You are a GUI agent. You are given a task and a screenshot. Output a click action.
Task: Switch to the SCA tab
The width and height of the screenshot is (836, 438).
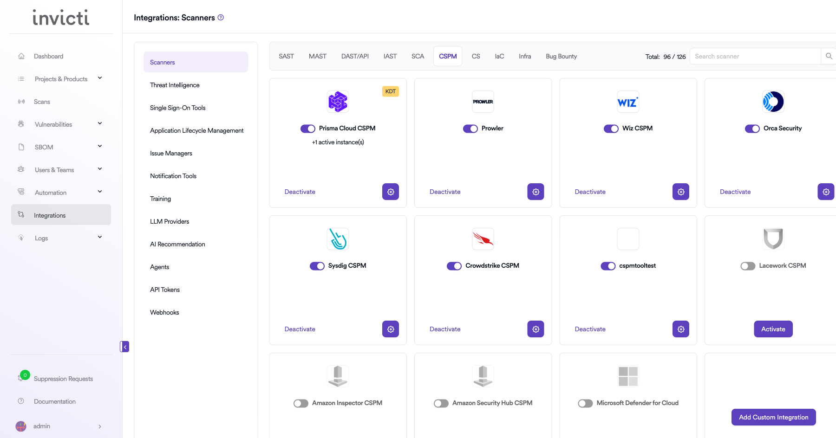click(x=418, y=56)
